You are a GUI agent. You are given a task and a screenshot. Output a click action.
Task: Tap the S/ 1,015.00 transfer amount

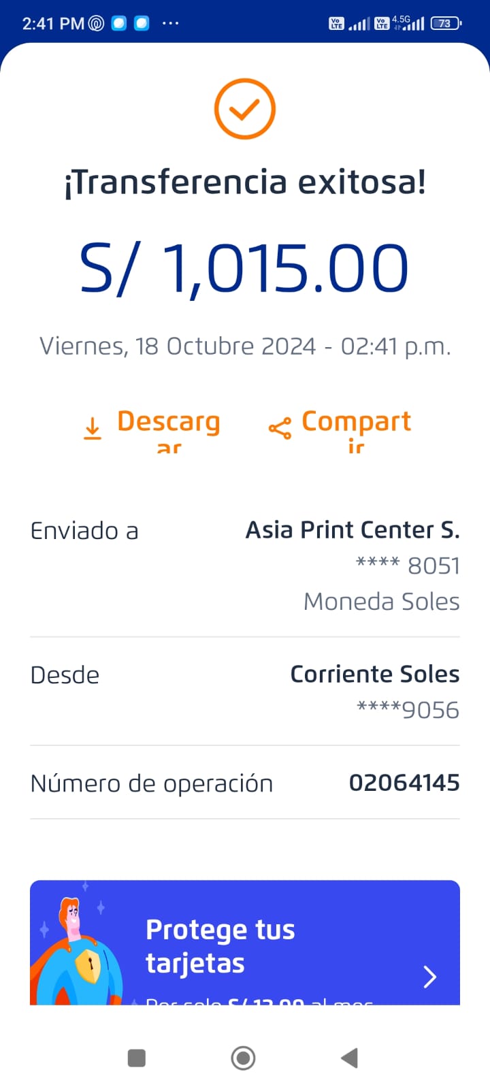244,268
